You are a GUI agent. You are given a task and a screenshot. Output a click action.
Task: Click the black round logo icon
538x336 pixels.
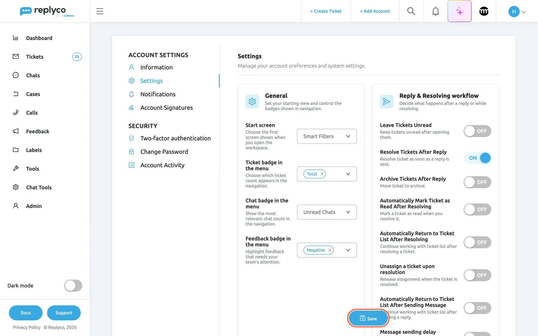click(484, 11)
